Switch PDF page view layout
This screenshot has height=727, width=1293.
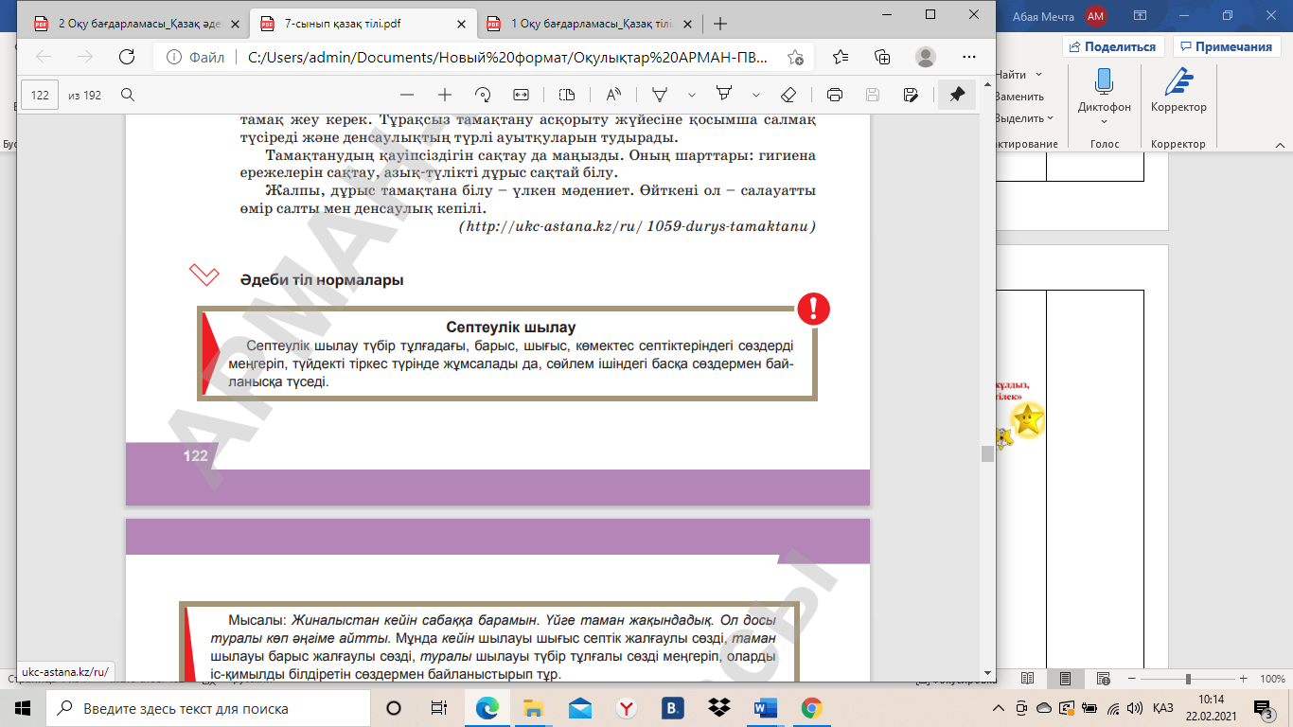click(567, 95)
